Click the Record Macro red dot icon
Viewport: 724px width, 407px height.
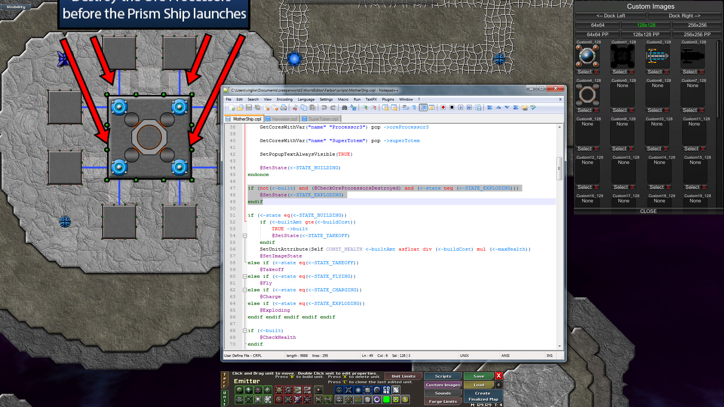tap(443, 108)
